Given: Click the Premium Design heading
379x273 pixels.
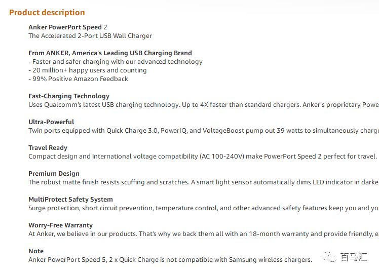Looking at the screenshot, I should [54, 174].
